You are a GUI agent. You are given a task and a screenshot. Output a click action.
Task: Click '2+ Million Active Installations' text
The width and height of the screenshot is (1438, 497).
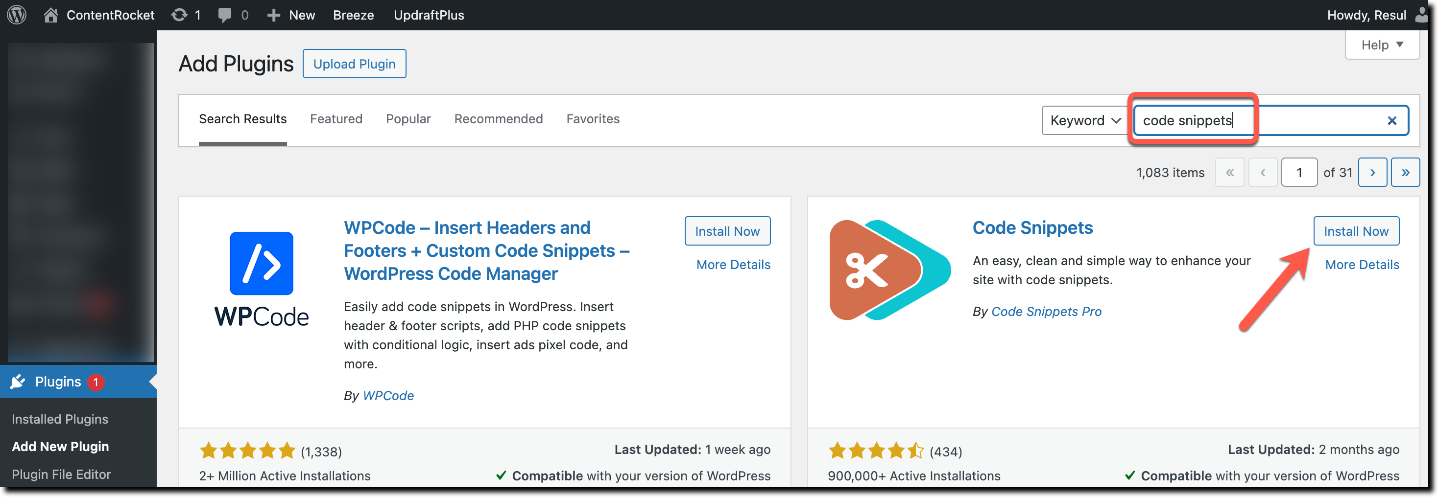(285, 476)
